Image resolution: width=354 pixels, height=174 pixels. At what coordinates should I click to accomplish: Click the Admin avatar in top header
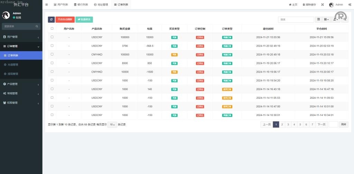[x=331, y=4]
